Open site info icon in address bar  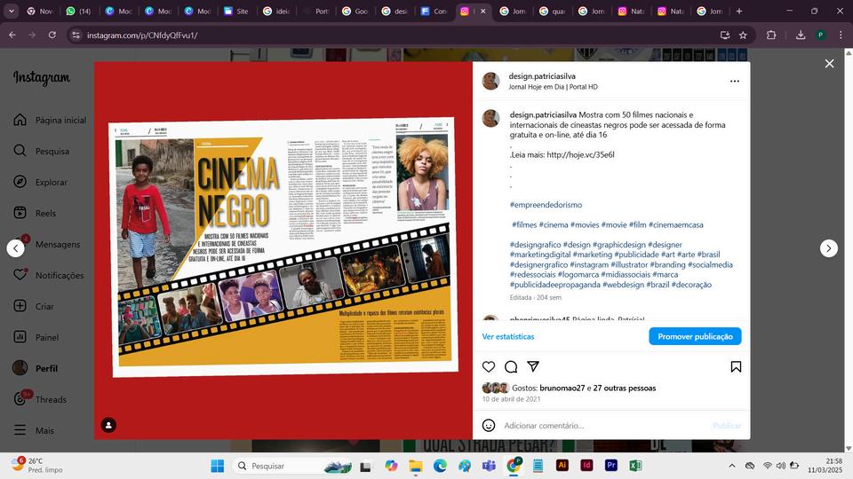[x=76, y=35]
